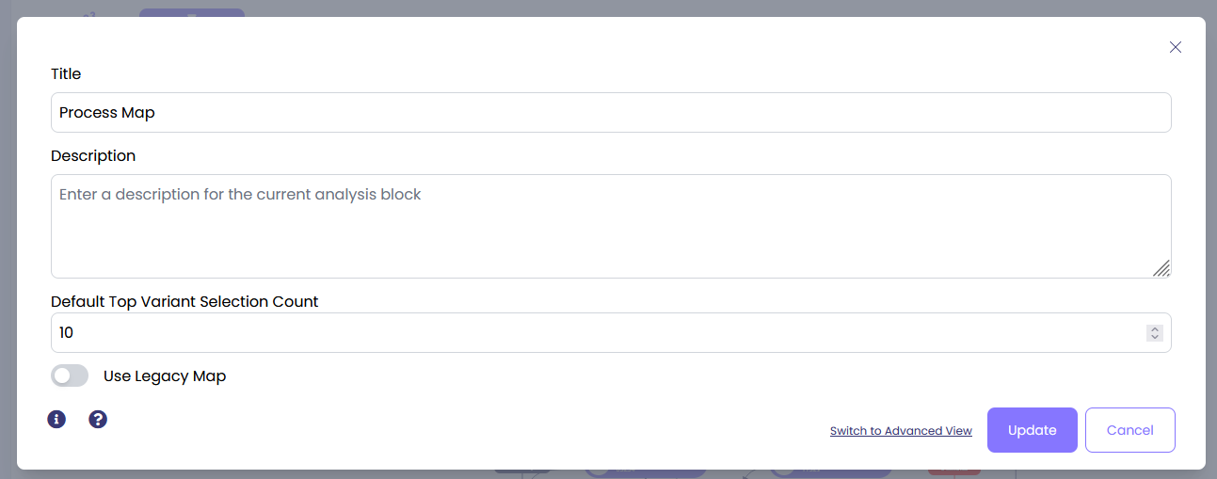The width and height of the screenshot is (1217, 479).
Task: Cancel the analysis block edit
Action: (x=1129, y=430)
